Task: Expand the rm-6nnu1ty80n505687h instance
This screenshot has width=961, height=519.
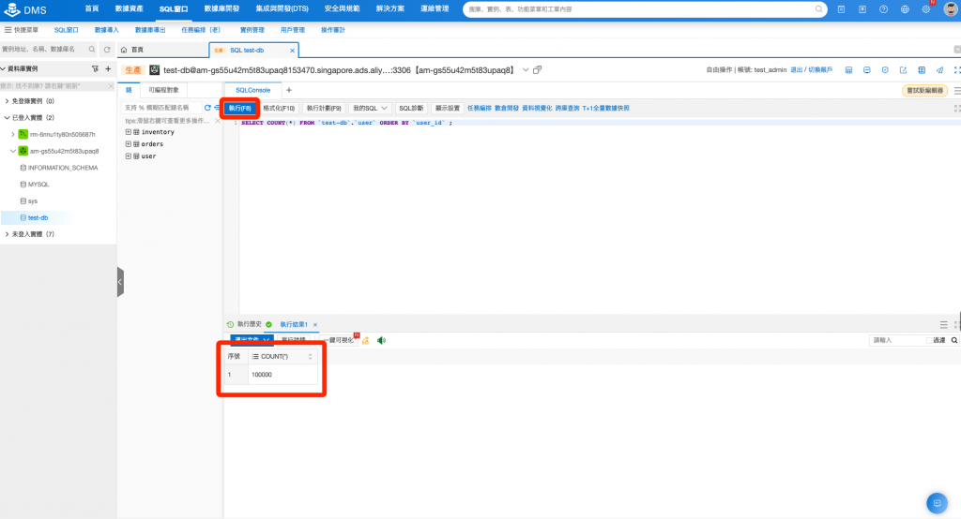Action: click(13, 134)
